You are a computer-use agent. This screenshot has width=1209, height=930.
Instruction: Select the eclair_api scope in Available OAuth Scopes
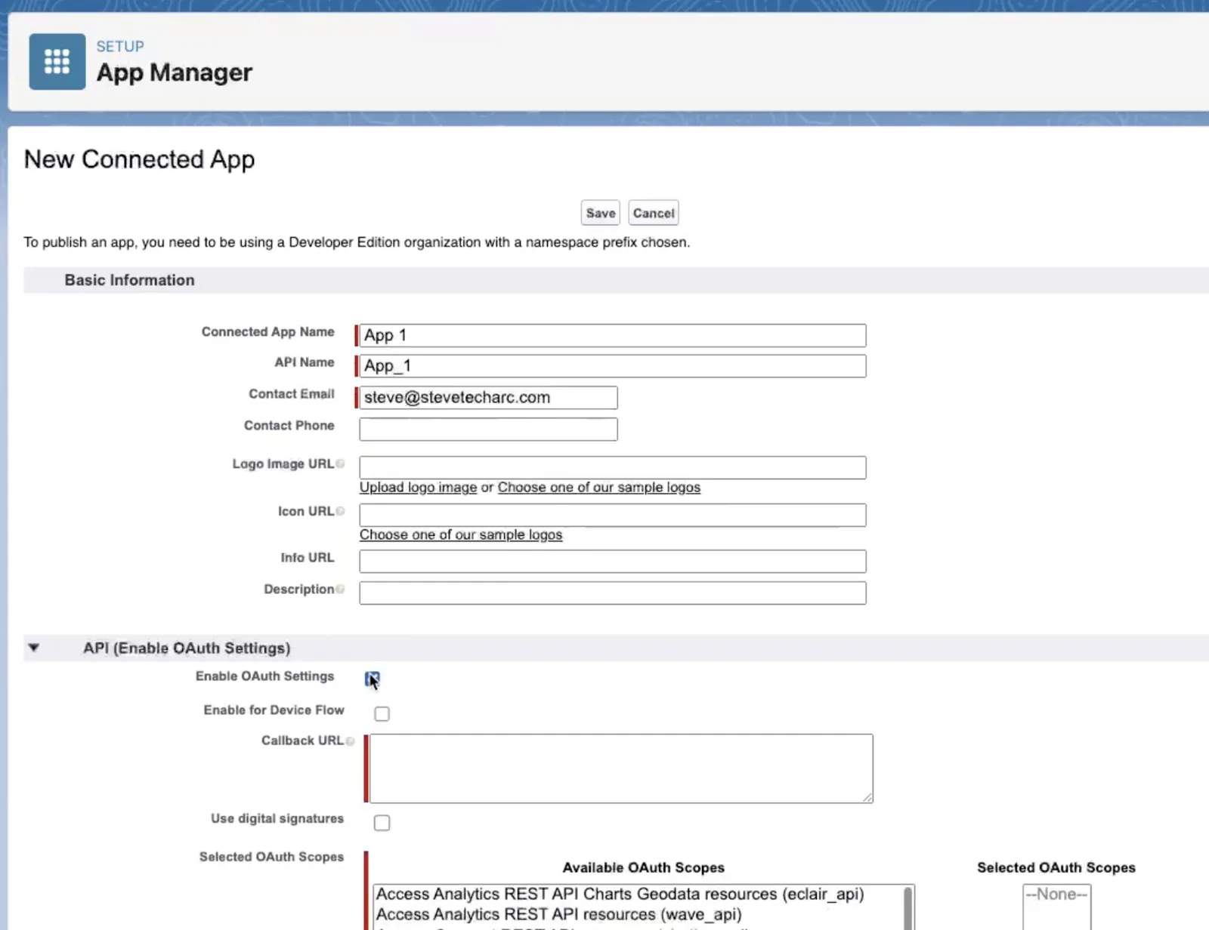point(620,895)
